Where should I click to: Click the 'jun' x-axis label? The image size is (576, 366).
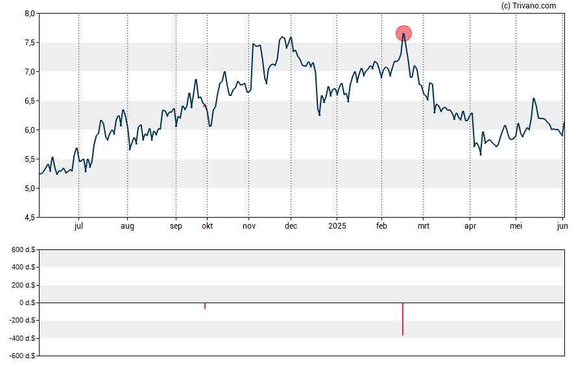(x=562, y=226)
